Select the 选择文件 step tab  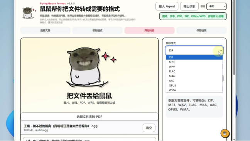pyautogui.click(x=45, y=31)
